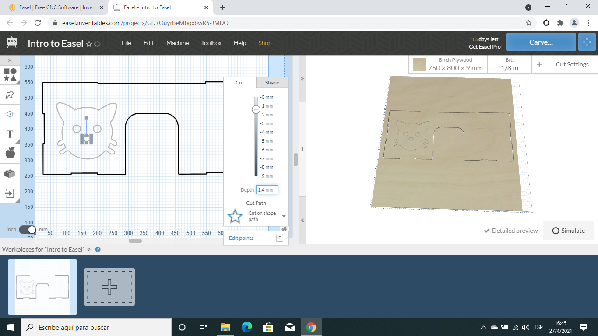Open Windows notification center icon
Image resolution: width=598 pixels, height=336 pixels.
pos(583,327)
